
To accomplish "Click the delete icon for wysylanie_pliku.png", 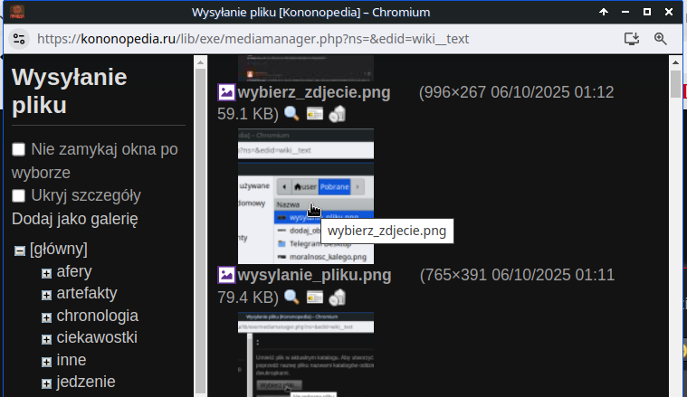I will pyautogui.click(x=337, y=297).
